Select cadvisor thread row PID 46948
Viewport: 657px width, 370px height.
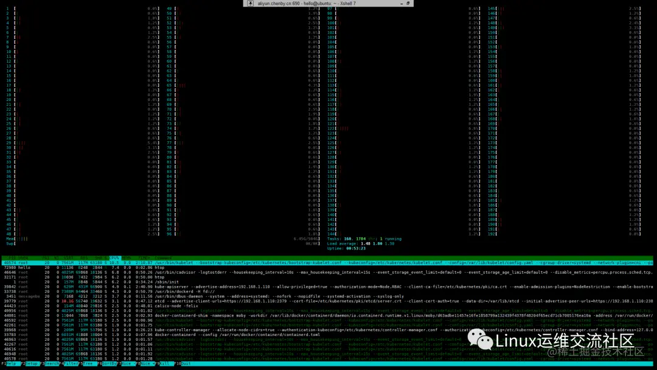[x=328, y=354]
